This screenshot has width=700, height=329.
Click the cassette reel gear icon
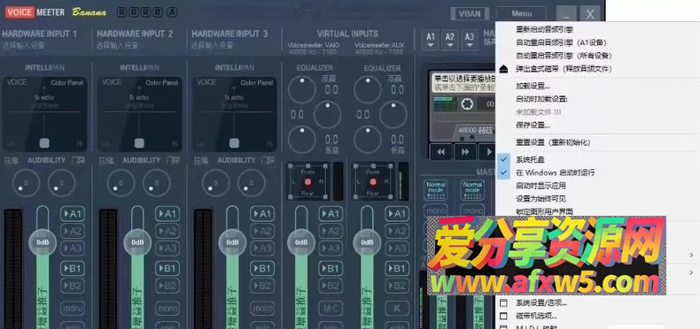tap(468, 103)
